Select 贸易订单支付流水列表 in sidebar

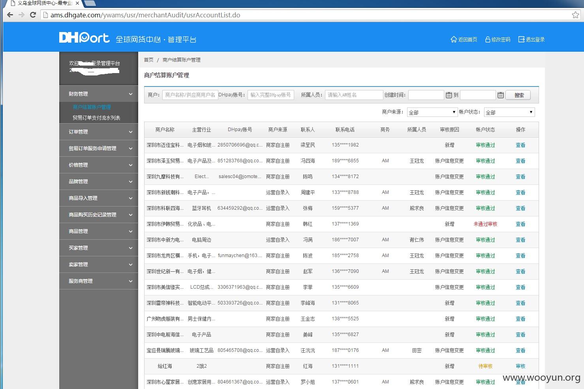coord(96,118)
